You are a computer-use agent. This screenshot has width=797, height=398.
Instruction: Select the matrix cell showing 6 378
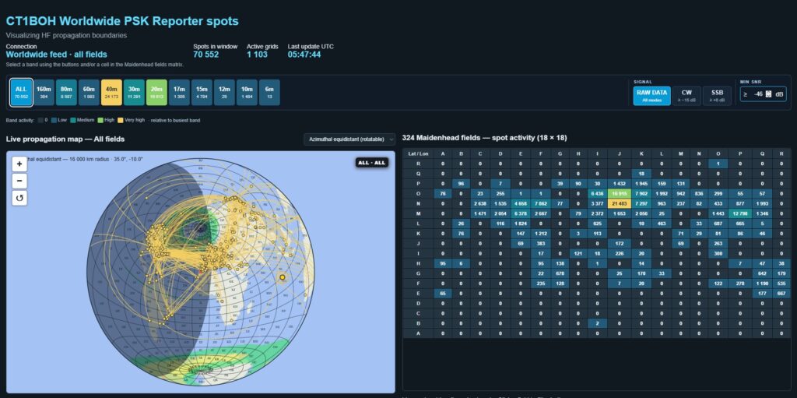coord(520,213)
